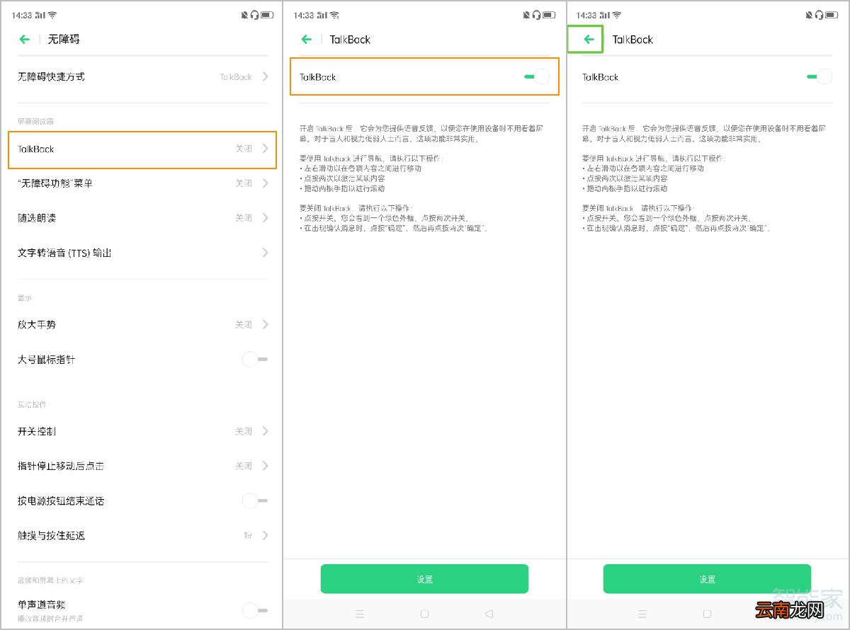Tap 屏幕阅读器 section header
Screen dimensions: 850x630
point(35,121)
